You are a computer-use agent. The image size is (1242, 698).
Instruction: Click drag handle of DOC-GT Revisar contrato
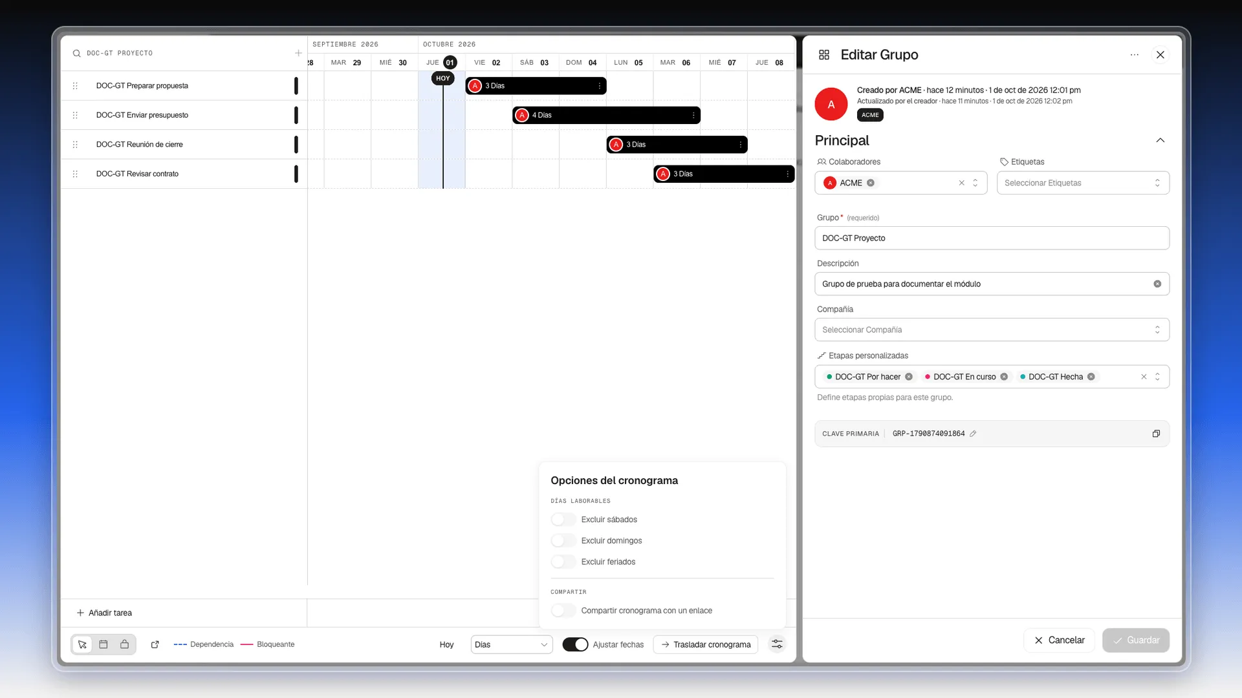pyautogui.click(x=75, y=174)
